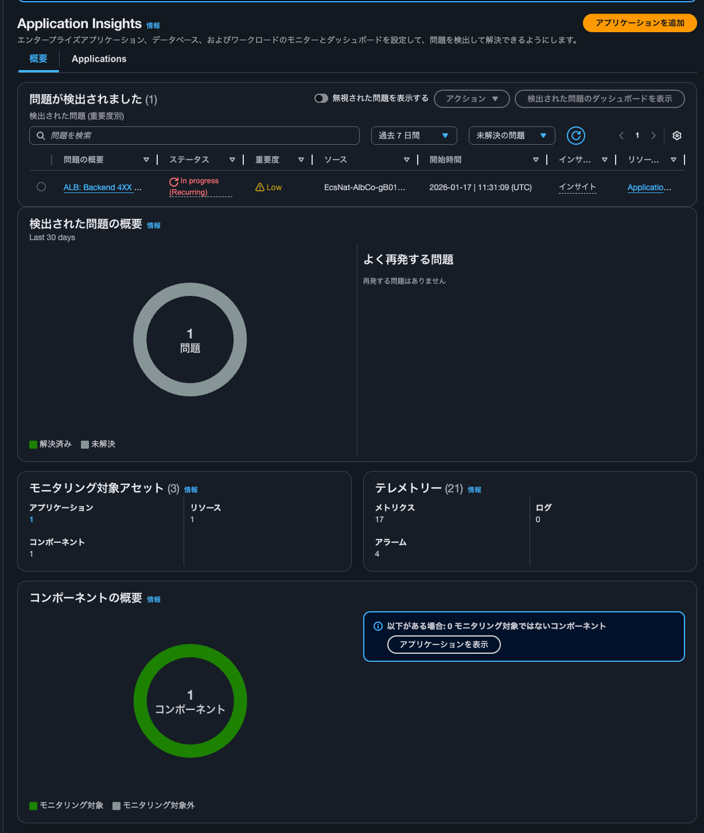
Task: Click the info circle icon in the component banner
Action: tap(379, 626)
